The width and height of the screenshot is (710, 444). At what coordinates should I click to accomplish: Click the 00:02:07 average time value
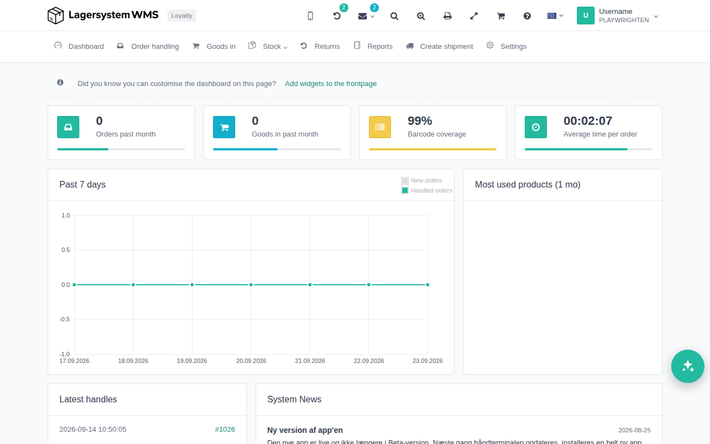pos(588,121)
